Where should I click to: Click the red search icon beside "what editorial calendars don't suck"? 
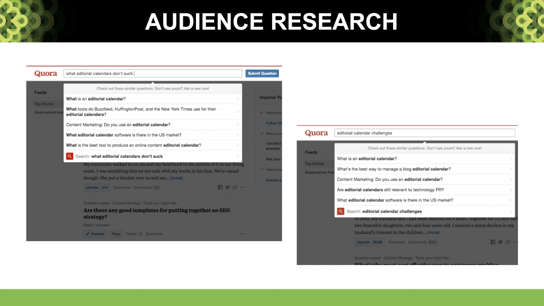coord(70,156)
